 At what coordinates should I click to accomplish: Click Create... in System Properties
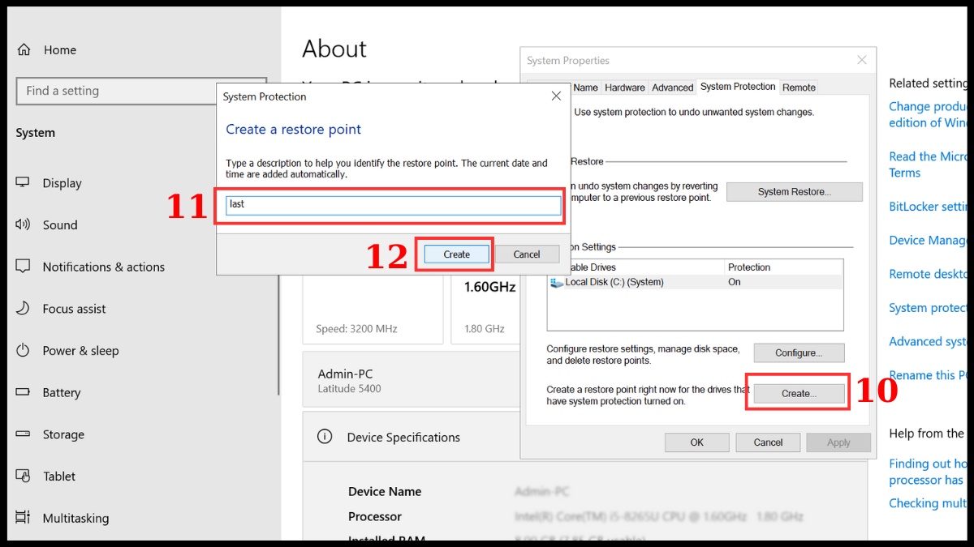click(x=799, y=393)
